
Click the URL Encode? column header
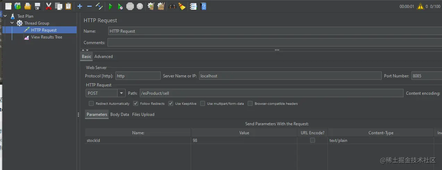click(312, 133)
